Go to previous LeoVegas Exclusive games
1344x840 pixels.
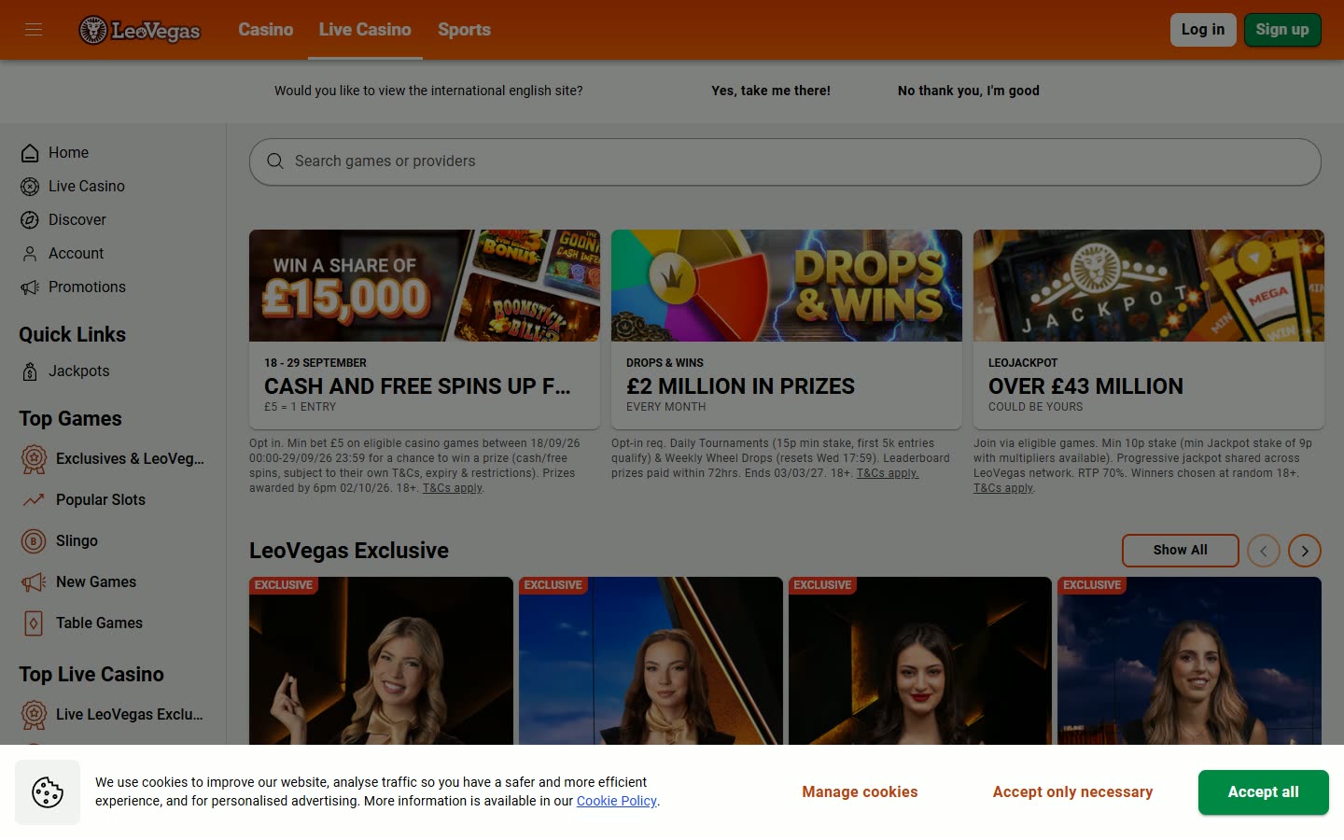pos(1264,551)
